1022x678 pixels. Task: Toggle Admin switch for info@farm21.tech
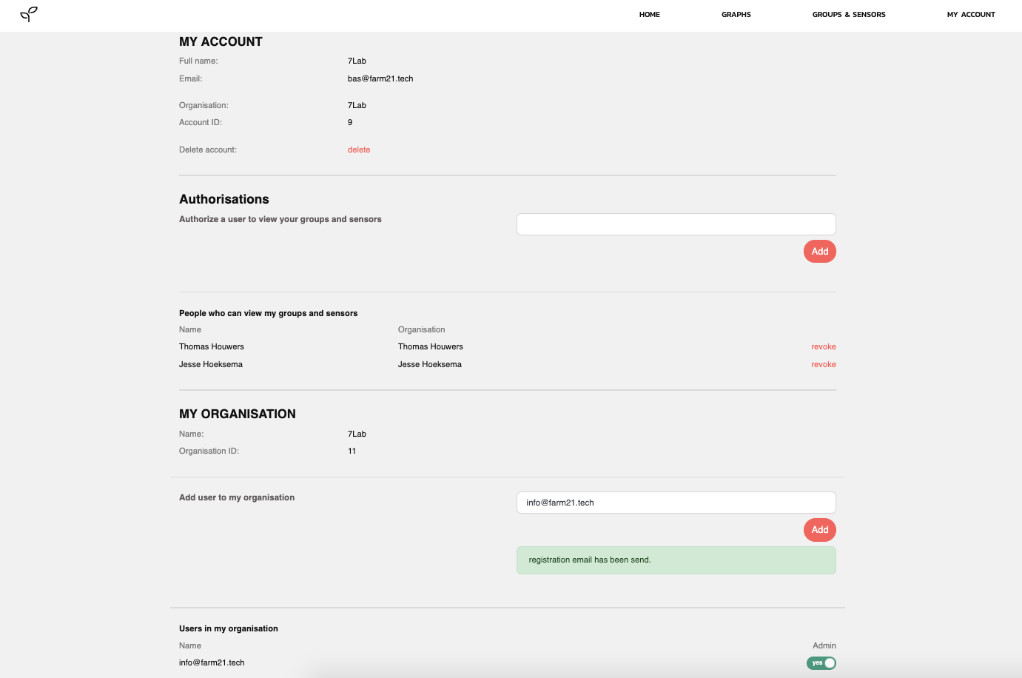[x=821, y=663]
